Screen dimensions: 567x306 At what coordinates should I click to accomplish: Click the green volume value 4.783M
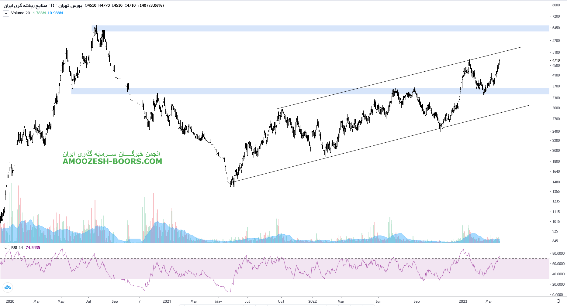click(x=39, y=13)
